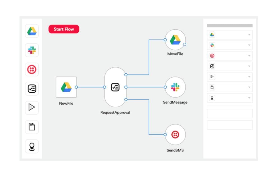Click the SendMessage Slack node
The height and width of the screenshot is (182, 280).
pyautogui.click(x=175, y=87)
